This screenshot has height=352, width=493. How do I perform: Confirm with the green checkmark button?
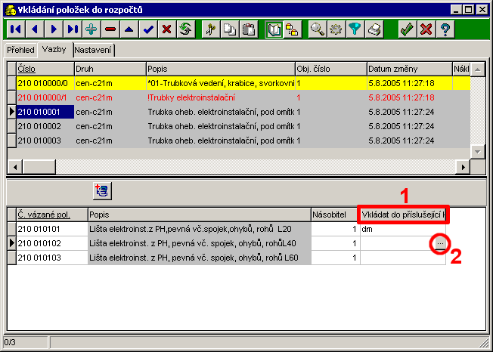(407, 29)
